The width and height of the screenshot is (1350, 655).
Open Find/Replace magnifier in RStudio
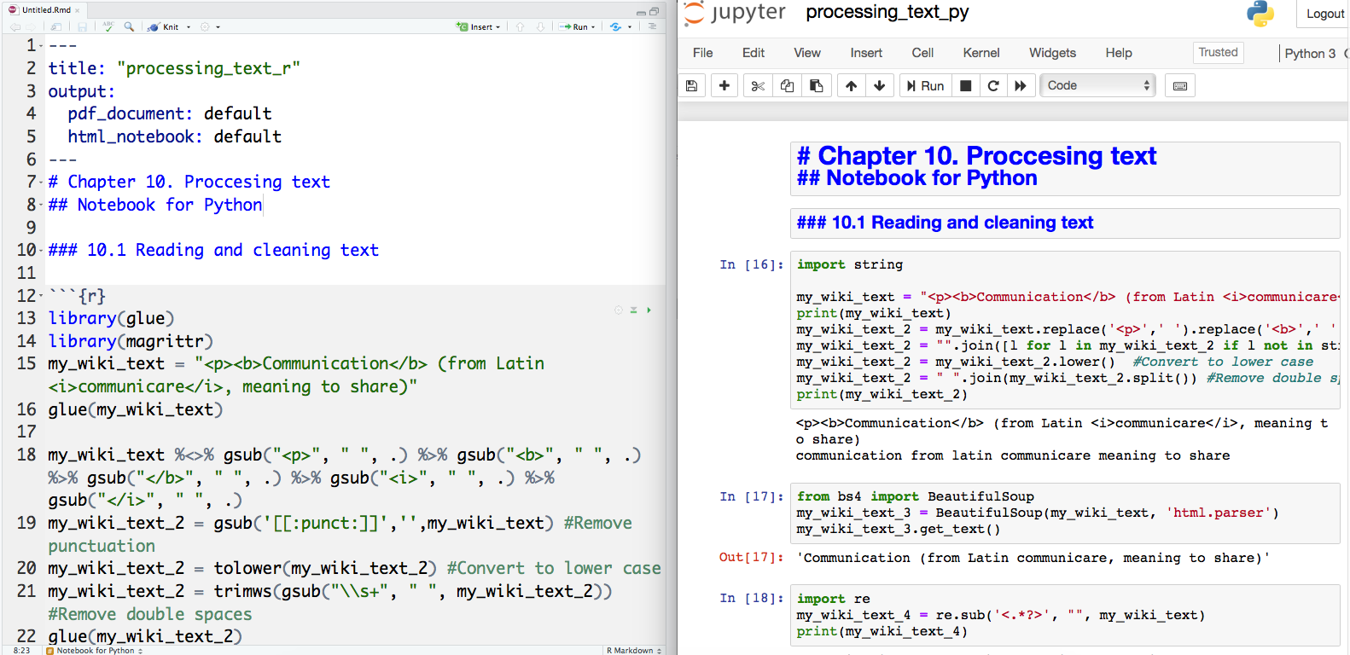[129, 27]
